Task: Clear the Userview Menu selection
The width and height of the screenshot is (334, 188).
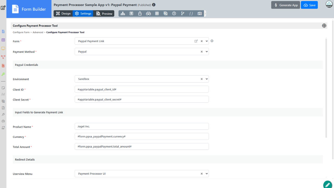Action: click(x=201, y=174)
